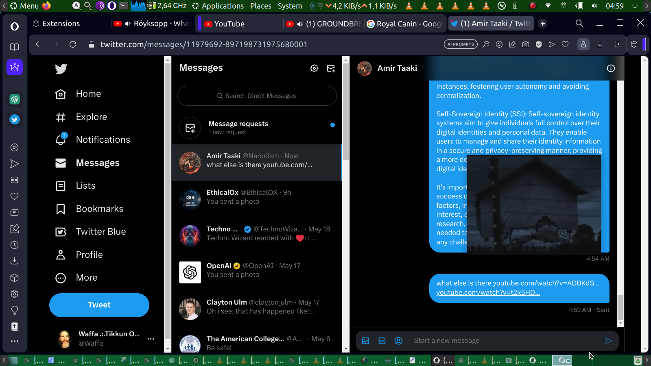Open the Waffa account options menu
Image resolution: width=651 pixels, height=366 pixels.
151,339
